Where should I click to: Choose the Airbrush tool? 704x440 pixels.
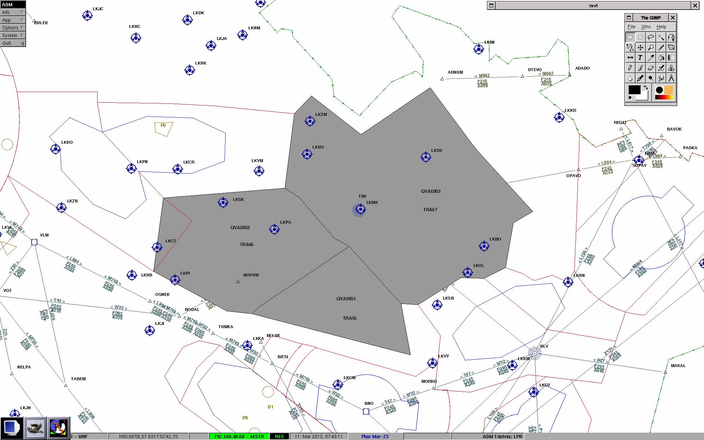coord(661,68)
